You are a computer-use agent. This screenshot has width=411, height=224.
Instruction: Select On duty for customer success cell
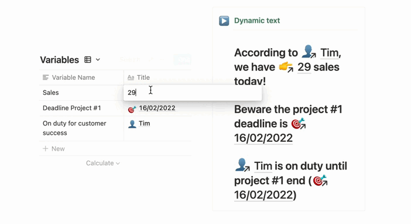[81, 128]
